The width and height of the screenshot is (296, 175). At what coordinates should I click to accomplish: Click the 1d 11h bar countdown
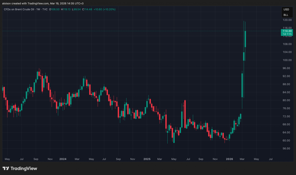tap(287, 34)
